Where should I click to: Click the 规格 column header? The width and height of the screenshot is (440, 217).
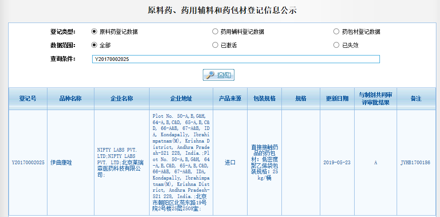click(x=301, y=99)
